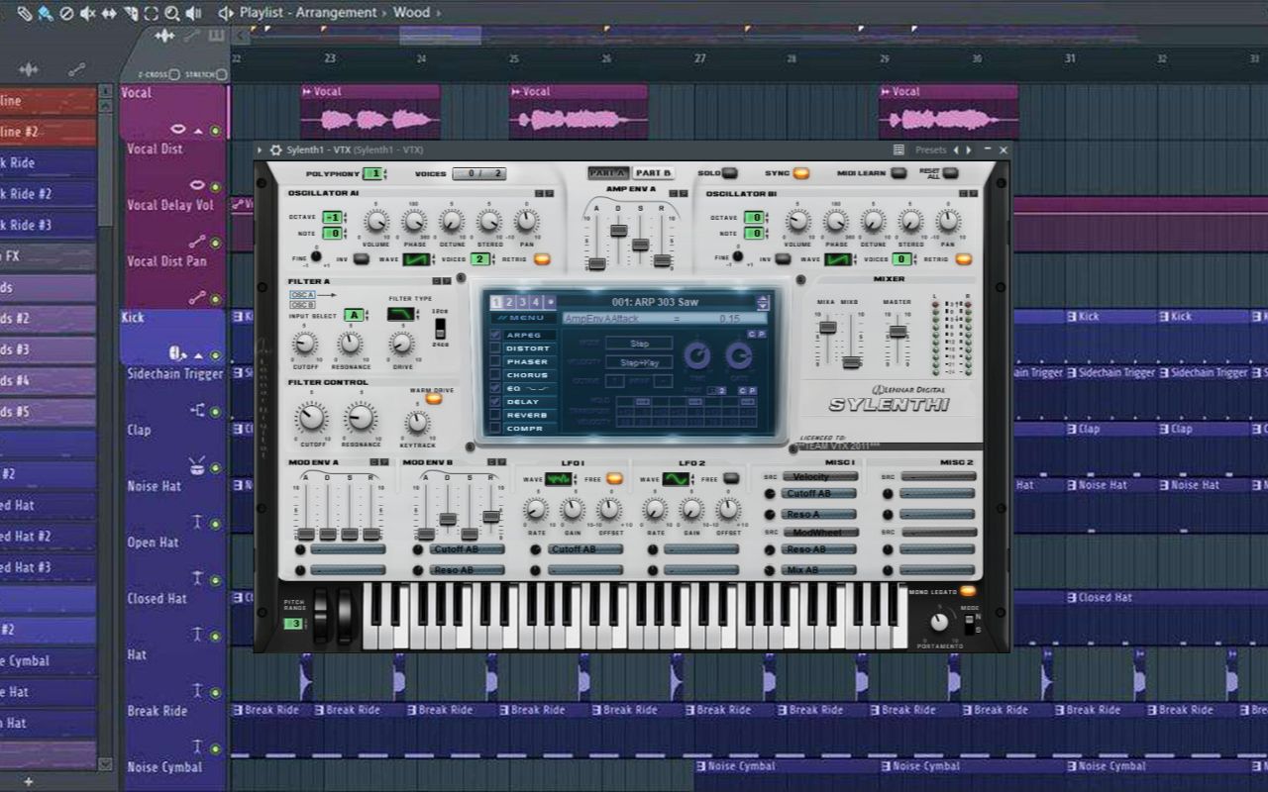The image size is (1268, 792).
Task: Enable the CHORUS effect checkbox
Action: 495,375
